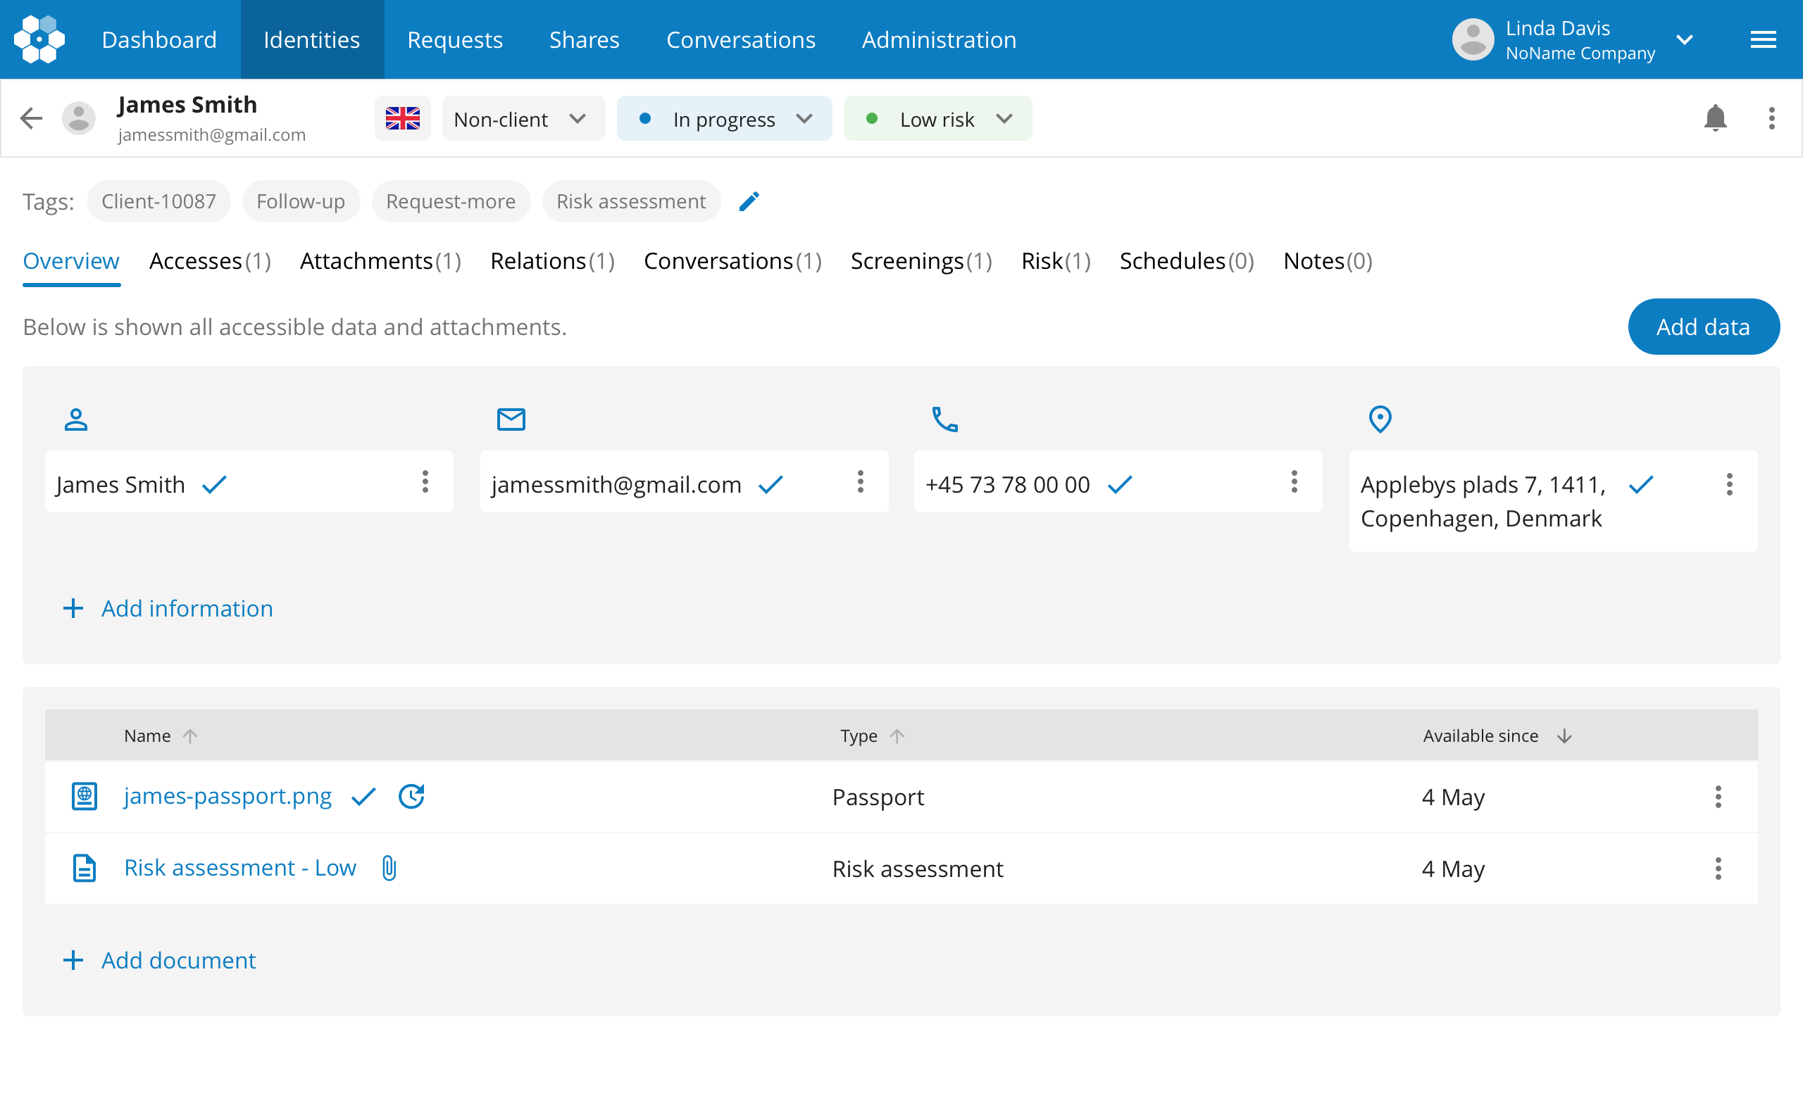1803x1098 pixels.
Task: Click the notification bell icon
Action: (x=1714, y=118)
